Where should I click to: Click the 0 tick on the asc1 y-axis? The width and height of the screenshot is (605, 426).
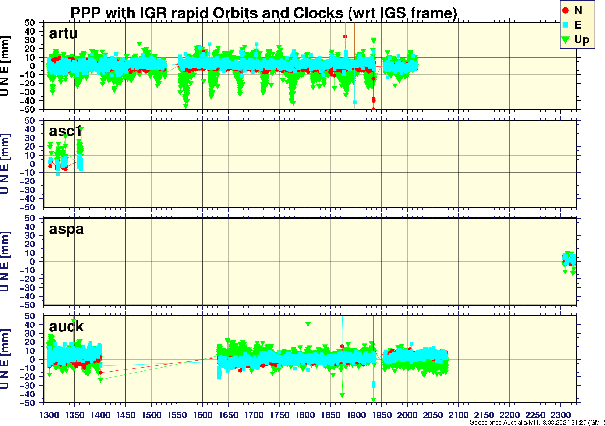click(32, 164)
